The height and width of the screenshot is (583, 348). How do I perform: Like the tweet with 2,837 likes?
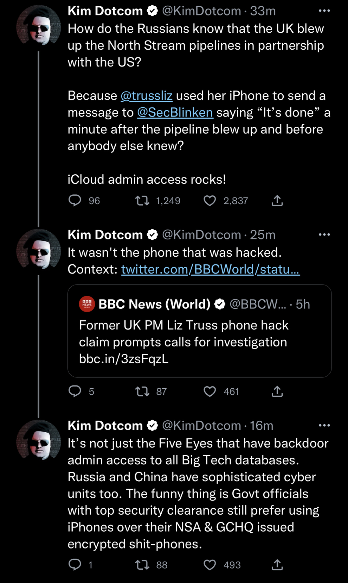pos(210,201)
